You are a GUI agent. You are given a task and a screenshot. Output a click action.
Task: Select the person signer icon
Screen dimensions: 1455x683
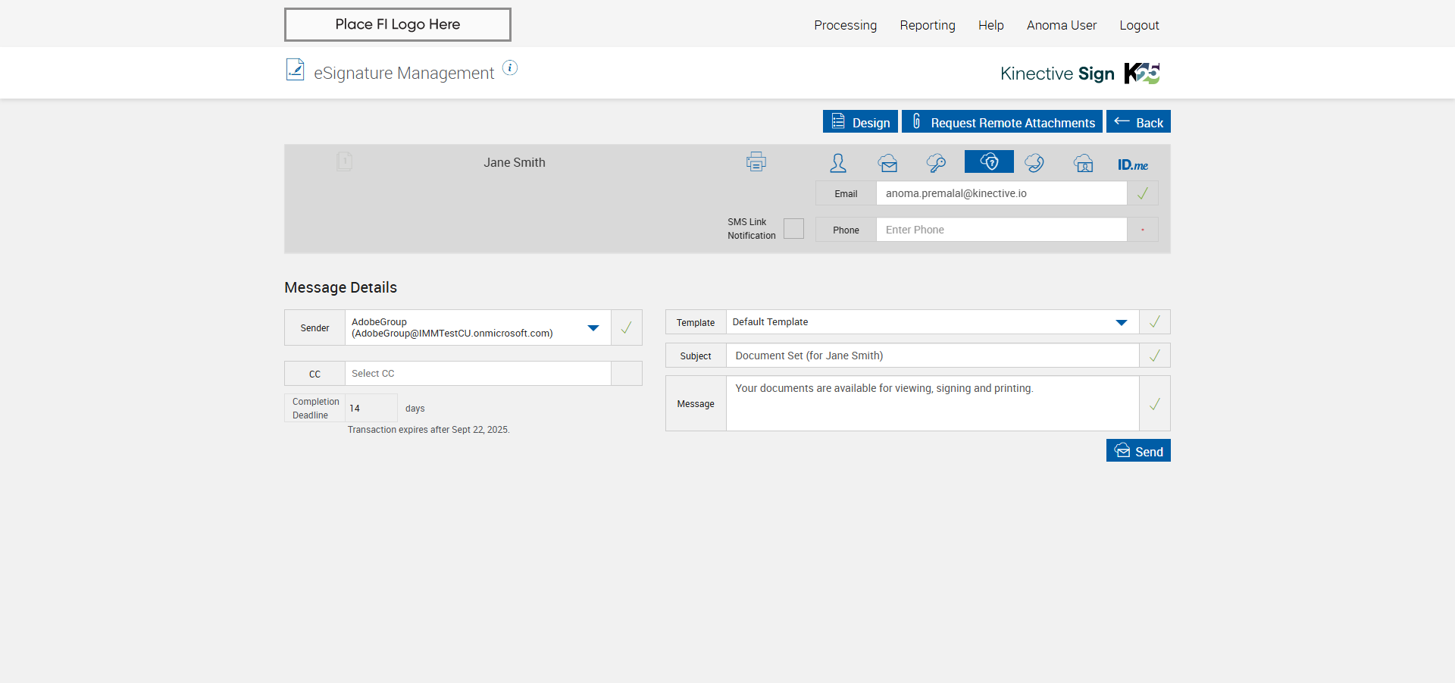pos(838,163)
